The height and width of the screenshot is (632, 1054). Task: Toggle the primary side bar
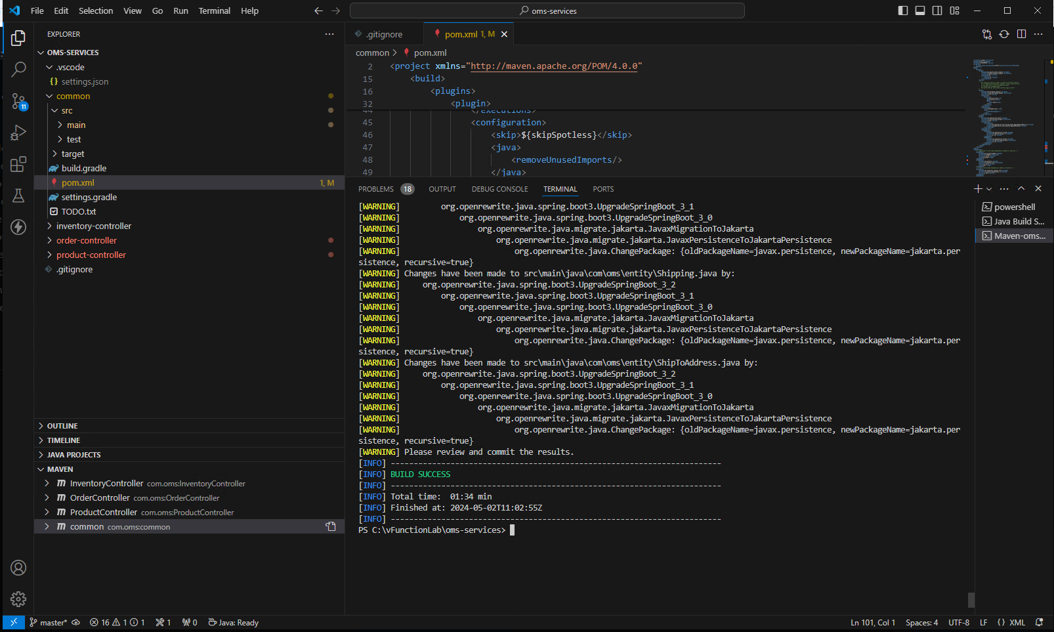(x=903, y=11)
